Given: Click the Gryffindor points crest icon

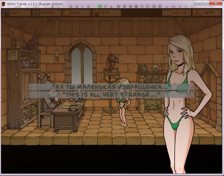Looking at the screenshot, I should (x=66, y=13).
